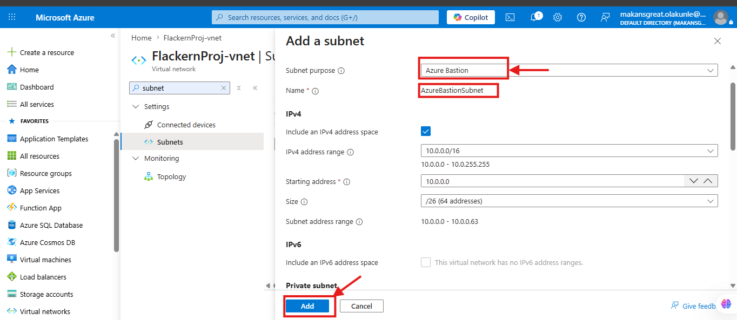Viewport: 737px width, 320px height.
Task: Clear the subnet search box text
Action: [224, 88]
